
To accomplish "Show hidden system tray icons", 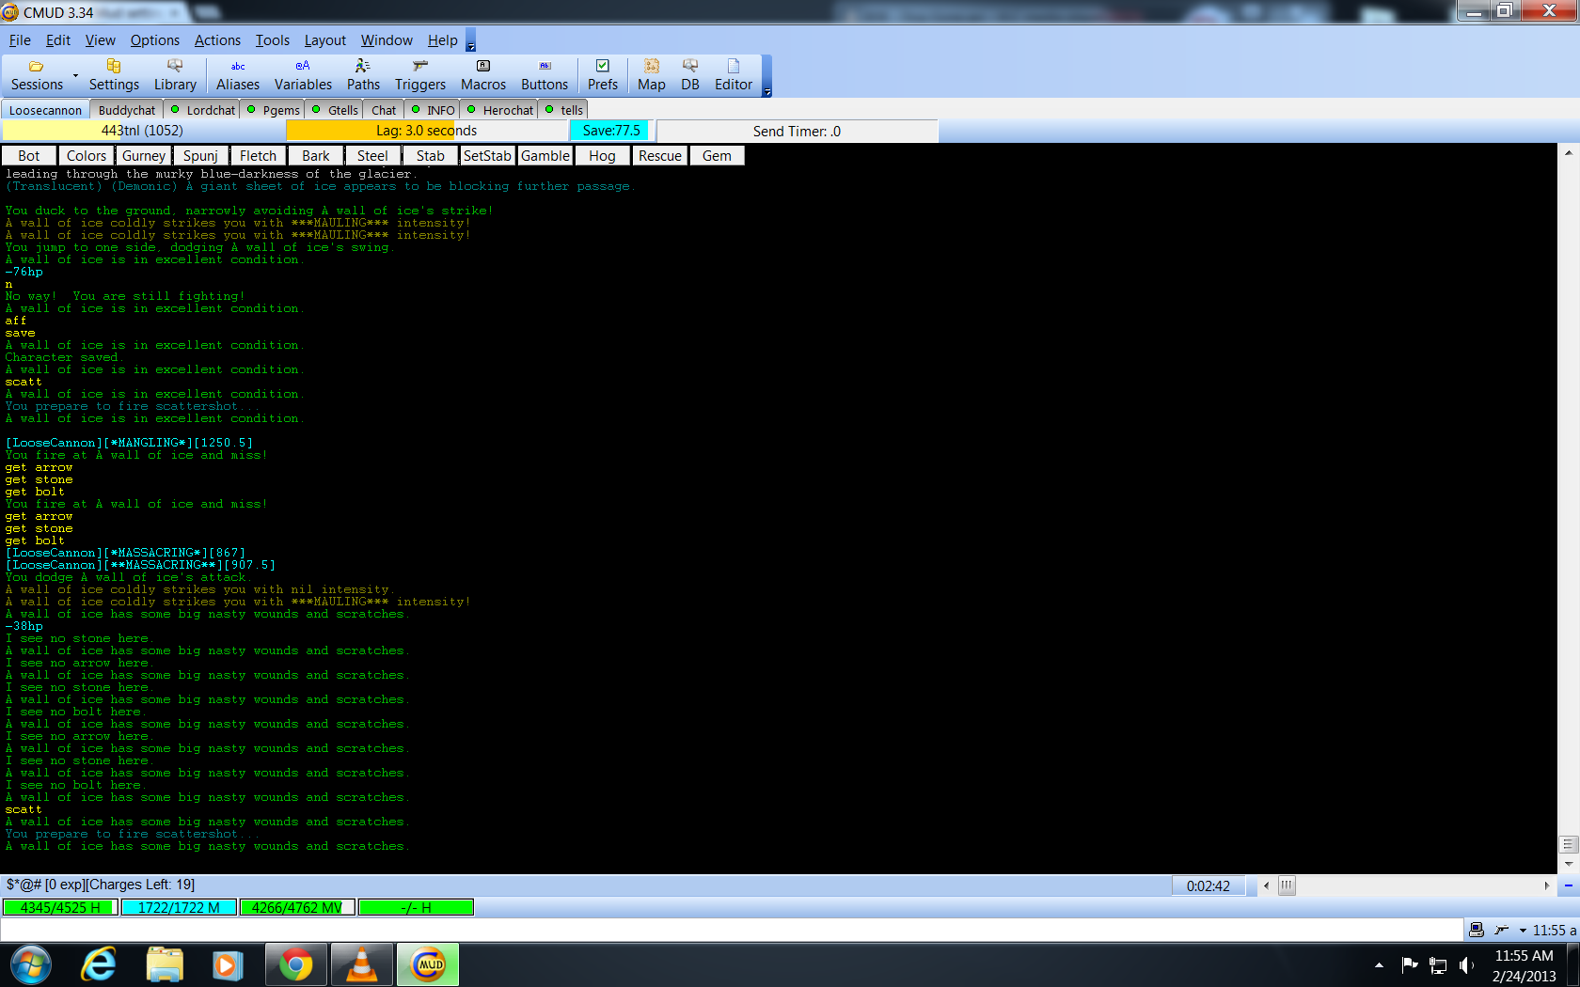I will (x=1379, y=964).
